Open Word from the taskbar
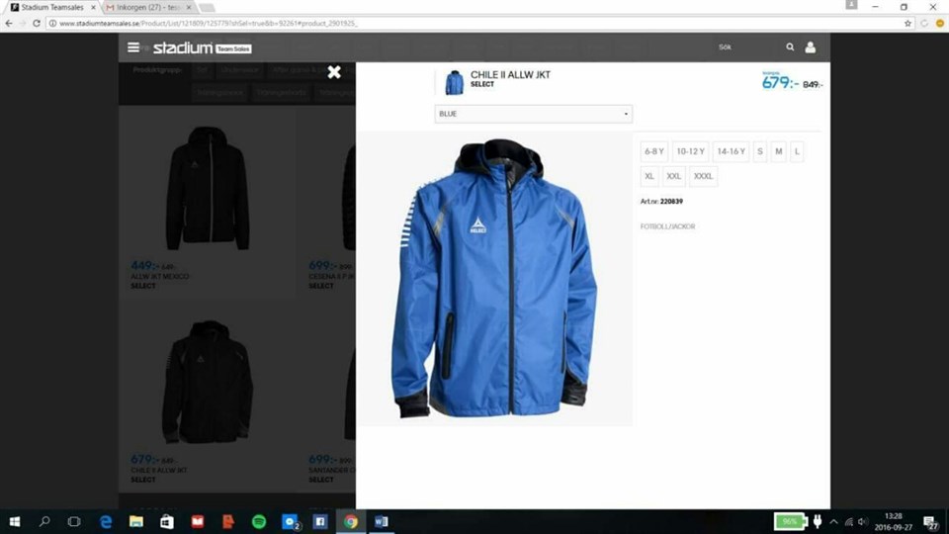This screenshot has height=534, width=949. [382, 521]
